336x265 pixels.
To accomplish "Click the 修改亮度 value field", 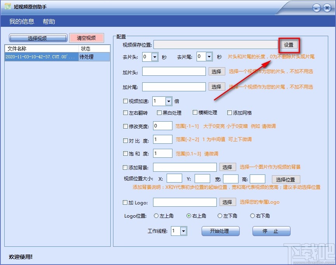I will (163, 126).
